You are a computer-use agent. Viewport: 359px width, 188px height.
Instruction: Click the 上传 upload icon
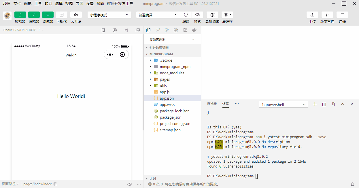tap(312, 15)
